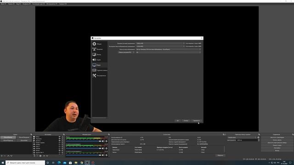Move selected source up in Sources toolbar
294x165 pixels.
pos(44,156)
